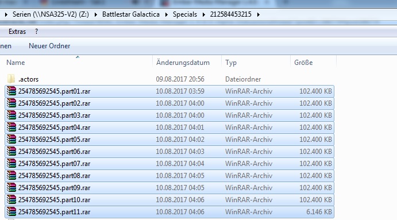Click WinRAR-Archiv type of part11.rar
The width and height of the screenshot is (397, 220).
[x=249, y=211]
